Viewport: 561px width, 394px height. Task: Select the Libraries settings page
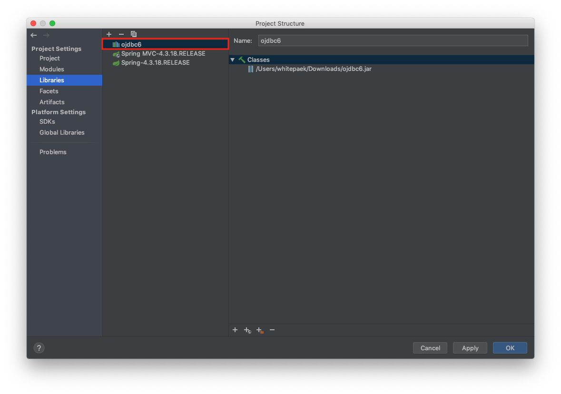[x=64, y=80]
